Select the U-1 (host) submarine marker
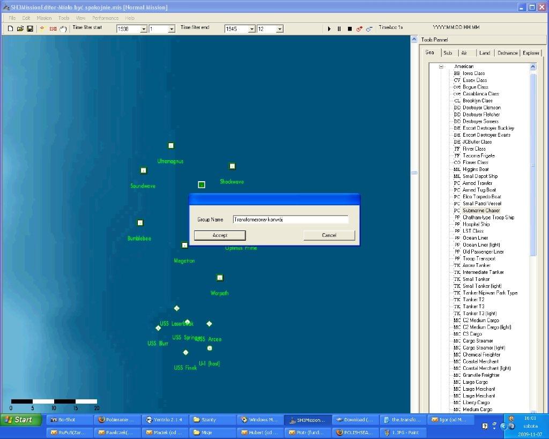 210,348
